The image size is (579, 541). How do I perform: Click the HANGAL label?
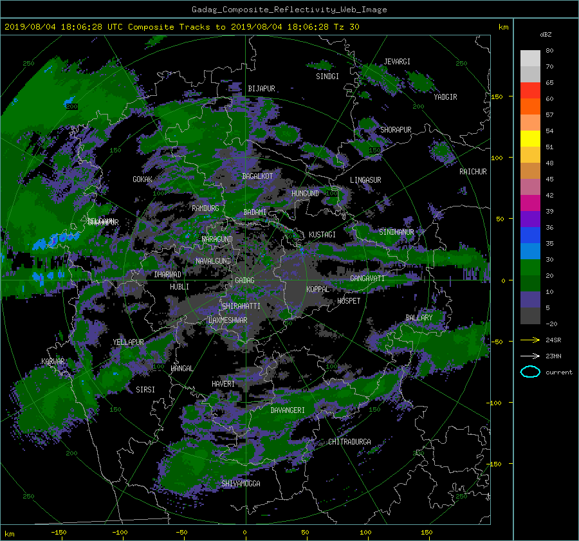pyautogui.click(x=181, y=369)
